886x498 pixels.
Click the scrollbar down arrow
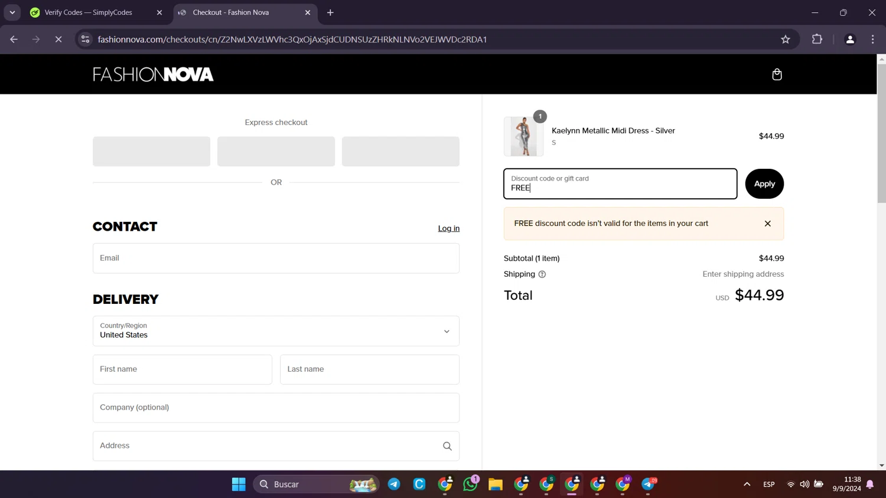881,466
